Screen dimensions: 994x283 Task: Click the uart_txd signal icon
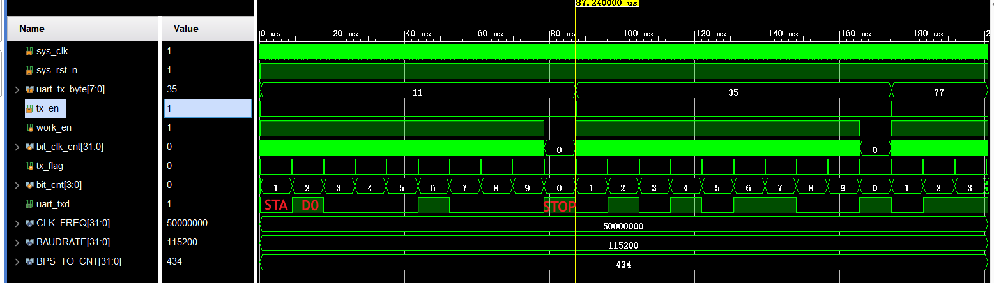click(x=29, y=204)
